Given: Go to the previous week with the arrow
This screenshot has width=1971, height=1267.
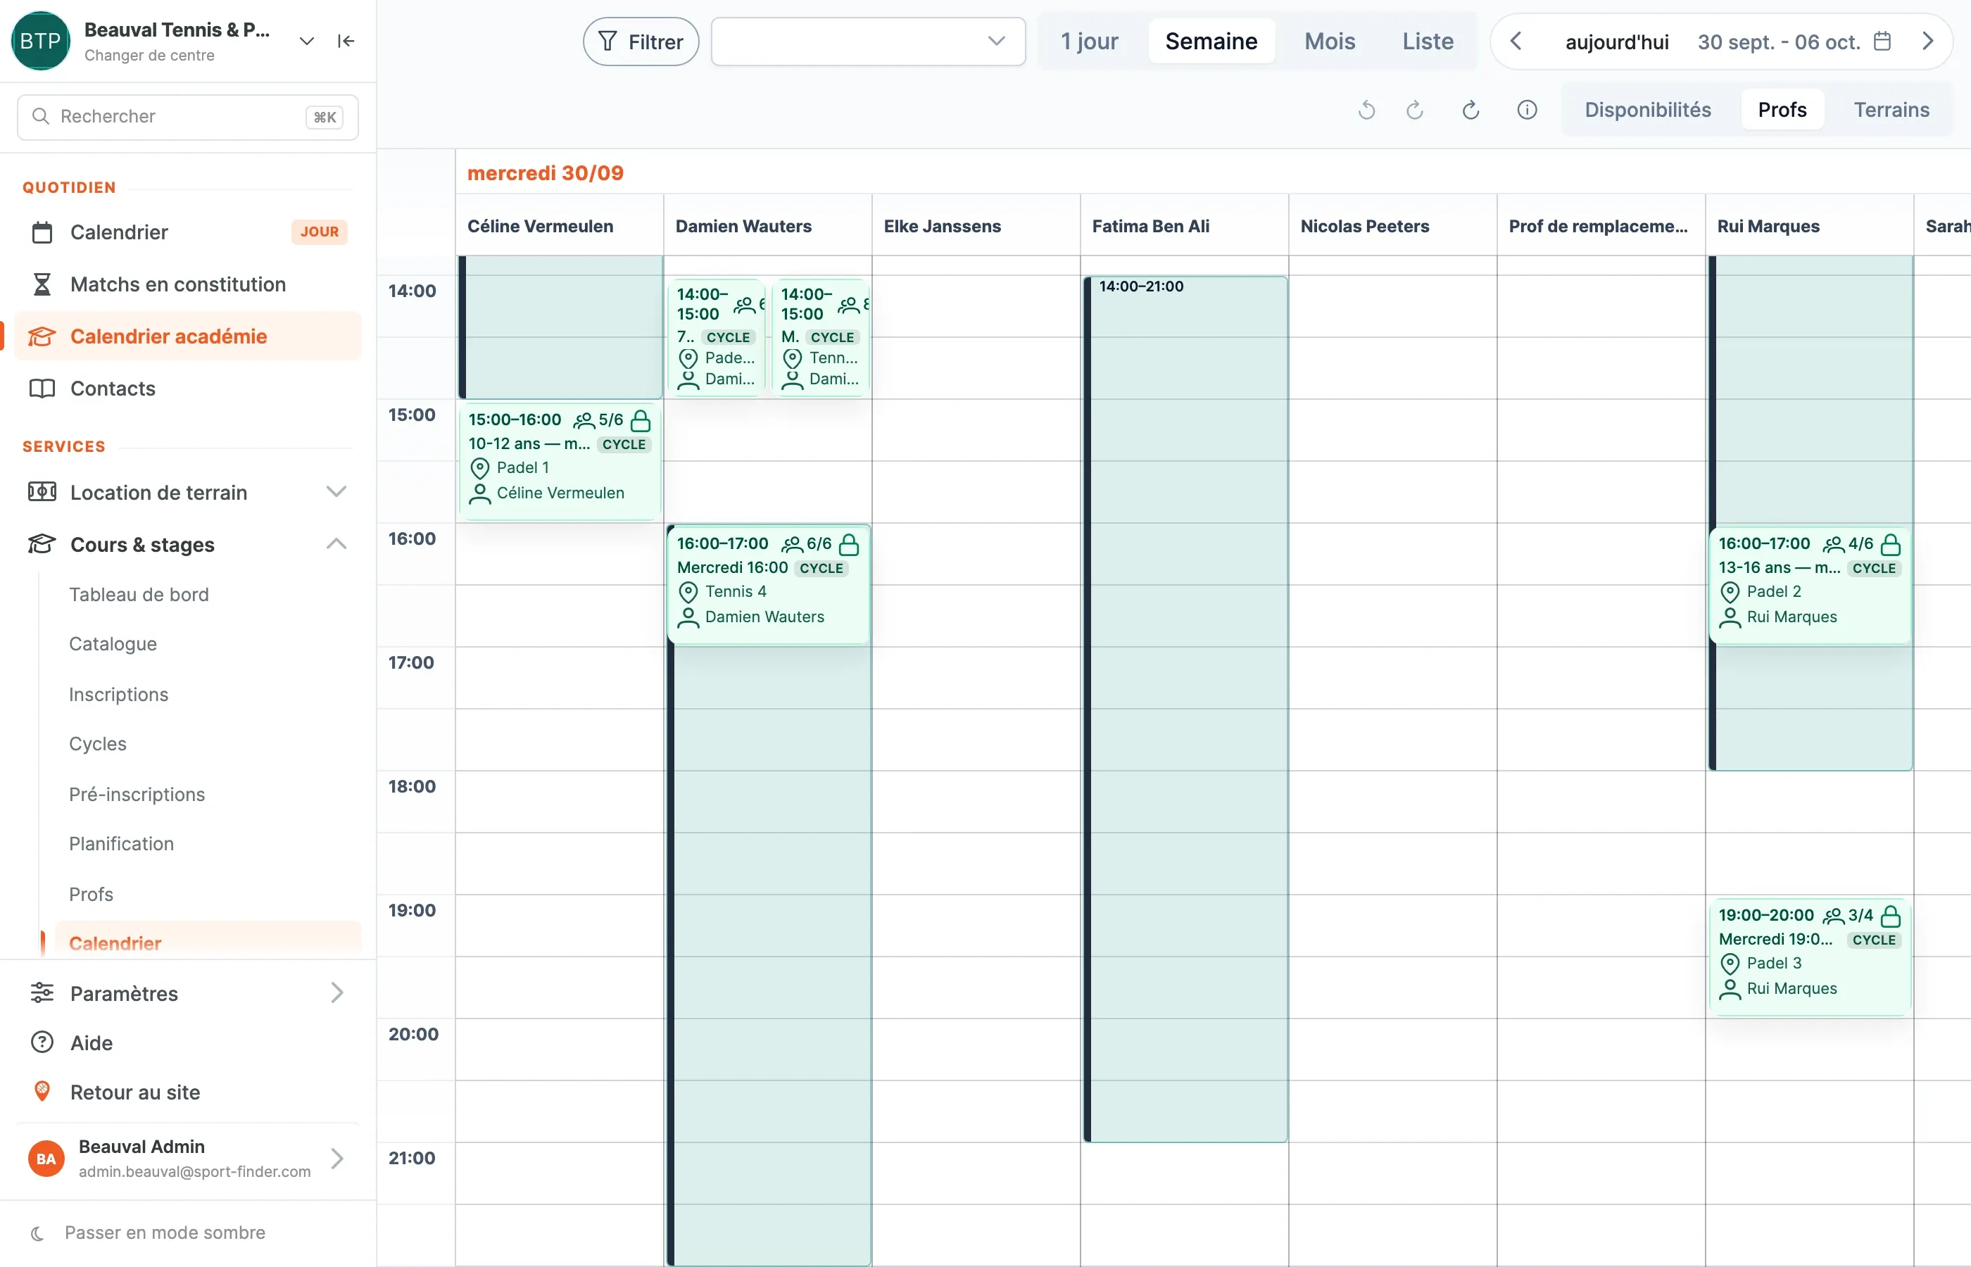Looking at the screenshot, I should pyautogui.click(x=1516, y=41).
